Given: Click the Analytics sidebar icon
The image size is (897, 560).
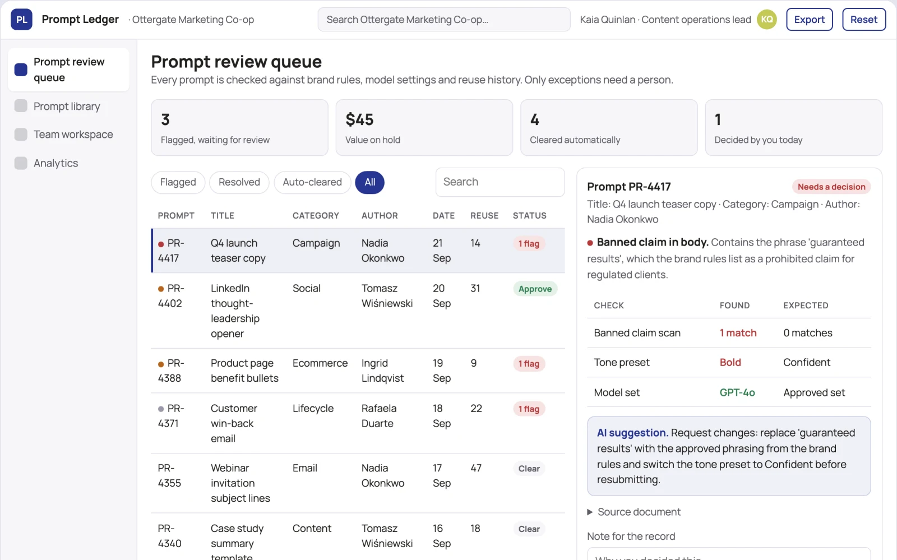Looking at the screenshot, I should point(21,163).
